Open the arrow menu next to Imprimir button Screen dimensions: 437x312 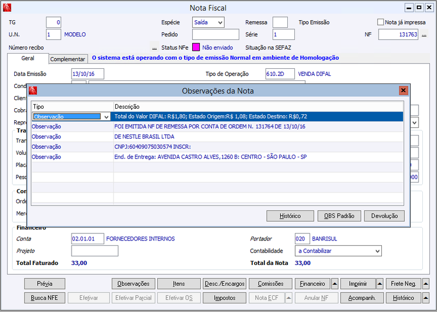[x=380, y=284]
